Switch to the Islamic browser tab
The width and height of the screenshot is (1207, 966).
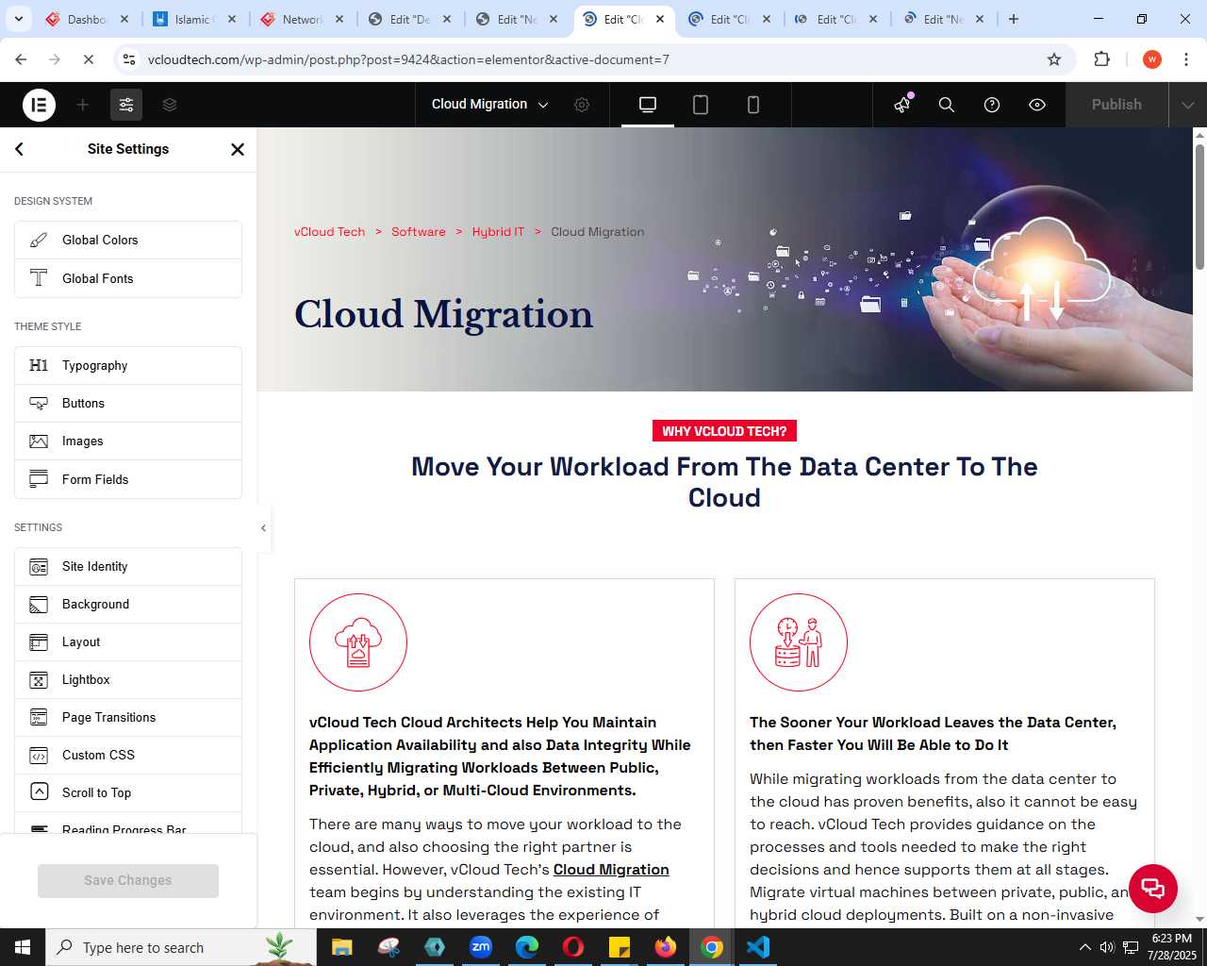coord(196,19)
